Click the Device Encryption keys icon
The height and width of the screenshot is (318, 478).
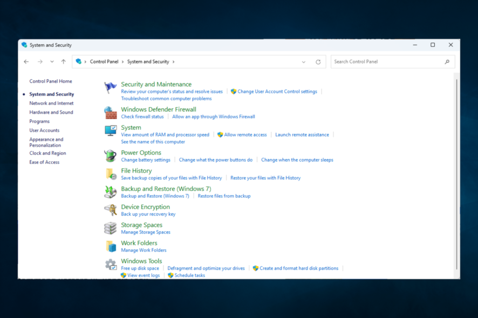(111, 210)
